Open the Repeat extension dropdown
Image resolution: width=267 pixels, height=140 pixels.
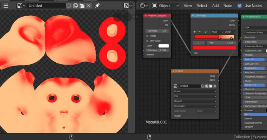coord(195,101)
